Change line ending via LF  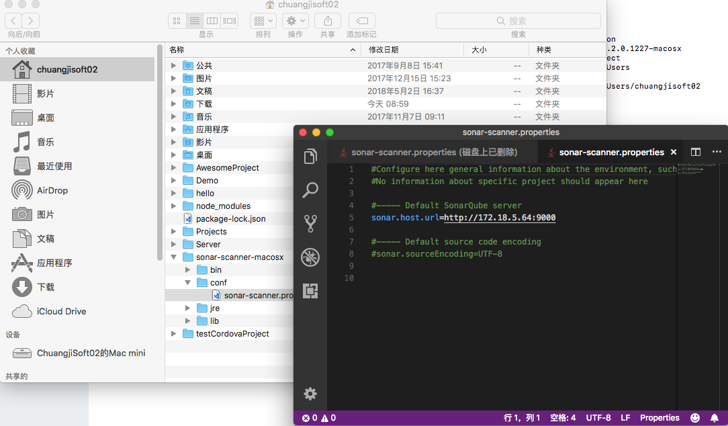point(625,418)
